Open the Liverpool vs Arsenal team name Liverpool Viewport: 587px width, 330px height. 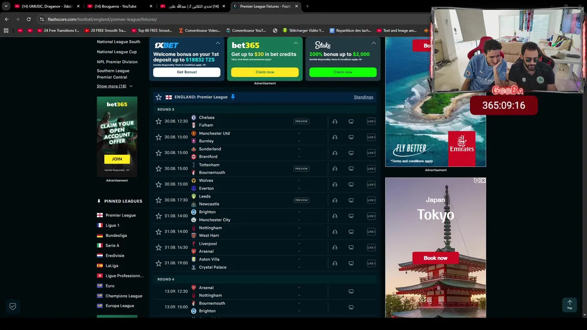208,244
